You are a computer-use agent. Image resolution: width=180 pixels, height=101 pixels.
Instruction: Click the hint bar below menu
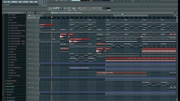21,5
